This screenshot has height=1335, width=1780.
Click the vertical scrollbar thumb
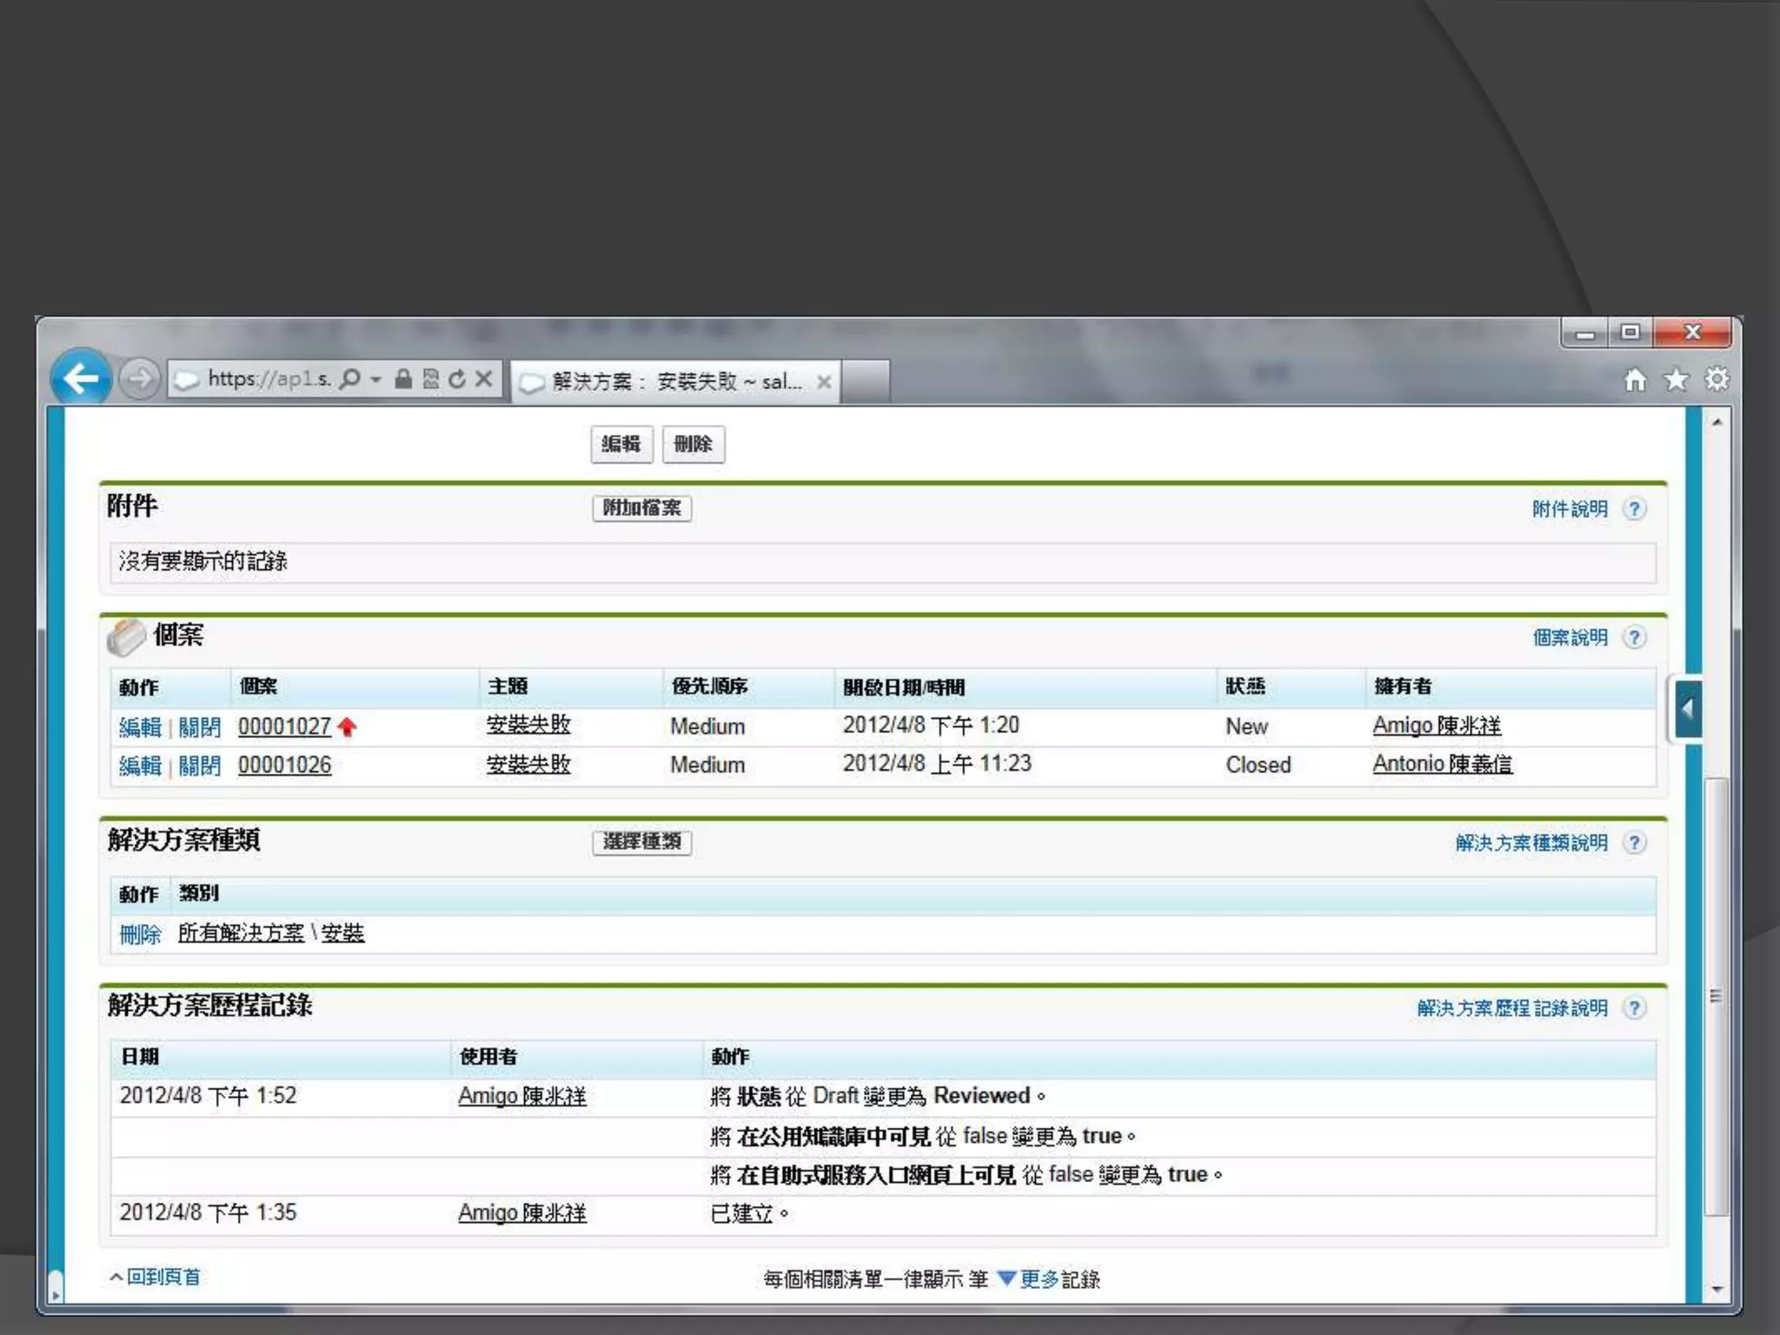click(x=1716, y=995)
